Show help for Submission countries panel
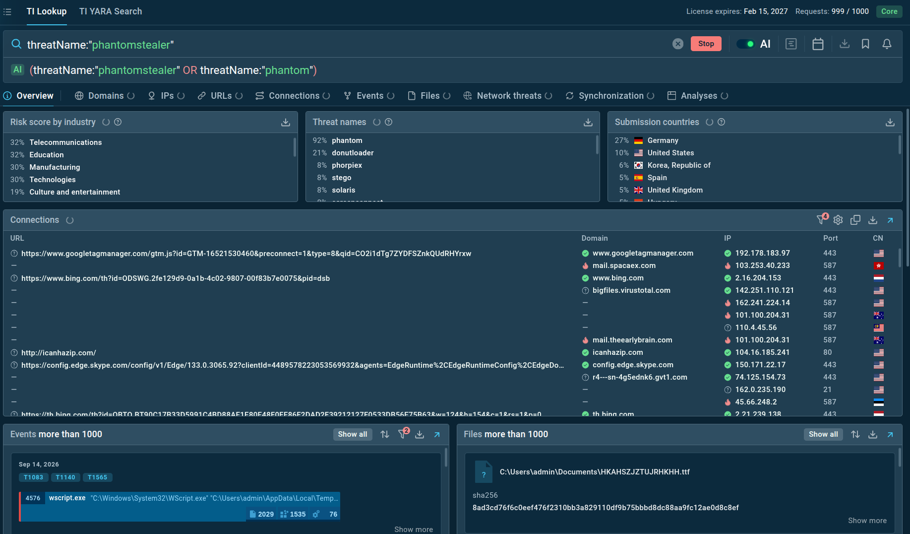910x534 pixels. click(722, 122)
